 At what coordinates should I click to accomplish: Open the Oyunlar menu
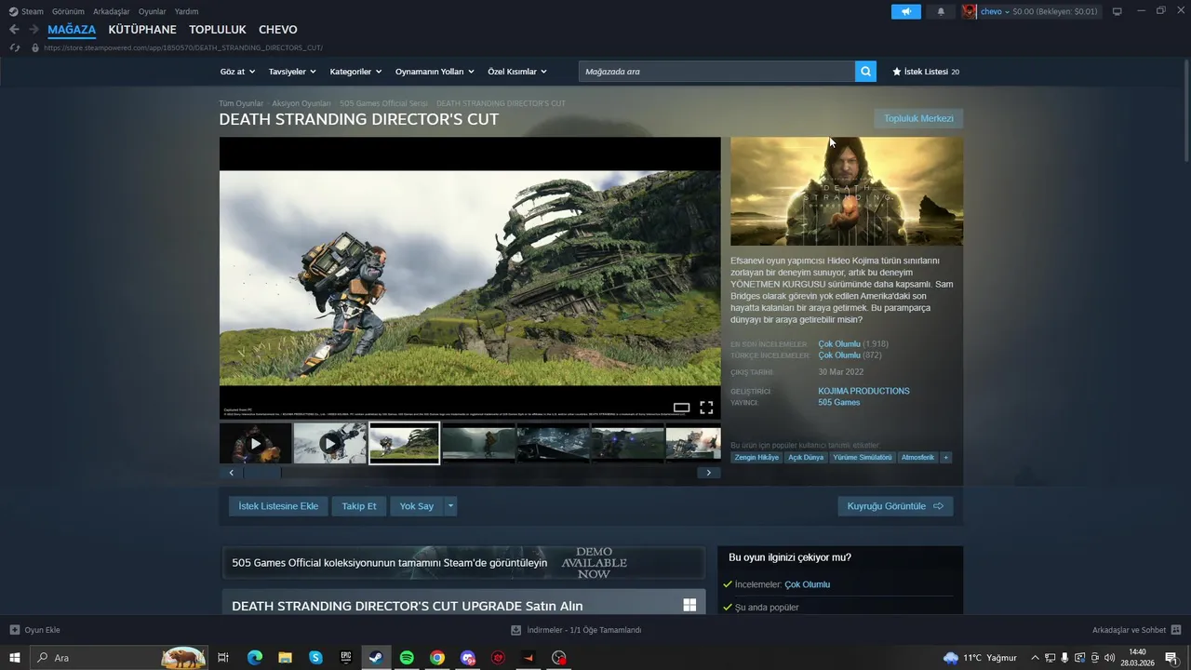(x=153, y=11)
